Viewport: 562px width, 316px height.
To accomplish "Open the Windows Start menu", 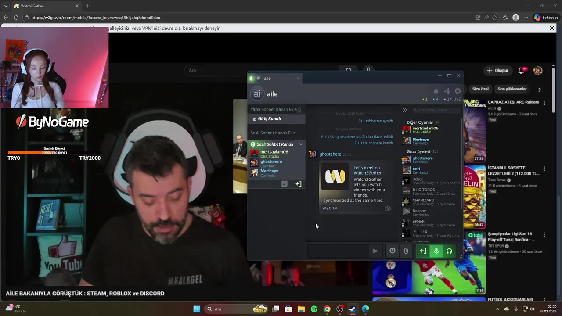I will pyautogui.click(x=197, y=309).
